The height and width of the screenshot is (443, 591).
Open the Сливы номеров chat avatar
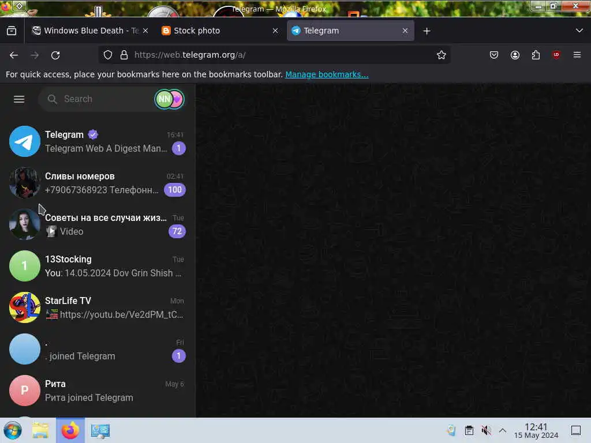point(24,183)
